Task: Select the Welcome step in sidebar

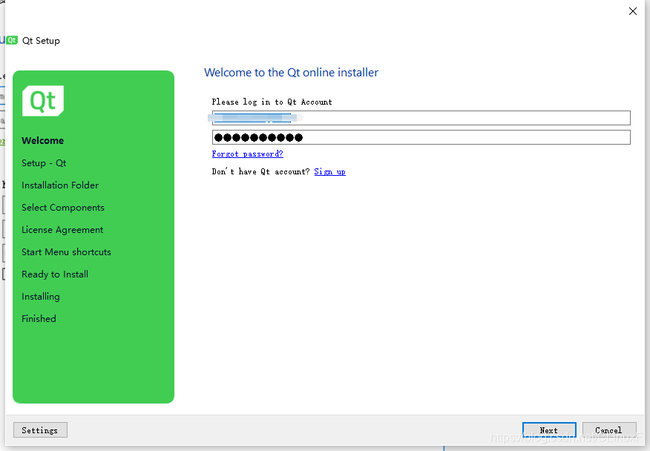Action: pyautogui.click(x=43, y=140)
